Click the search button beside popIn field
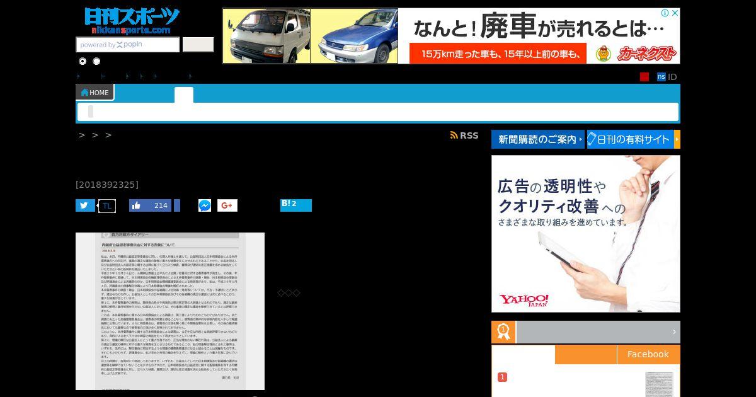The height and width of the screenshot is (397, 756). [x=198, y=45]
